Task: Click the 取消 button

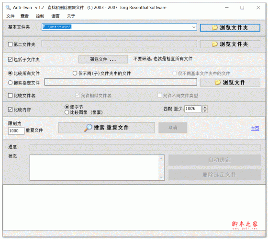Action: (x=173, y=128)
